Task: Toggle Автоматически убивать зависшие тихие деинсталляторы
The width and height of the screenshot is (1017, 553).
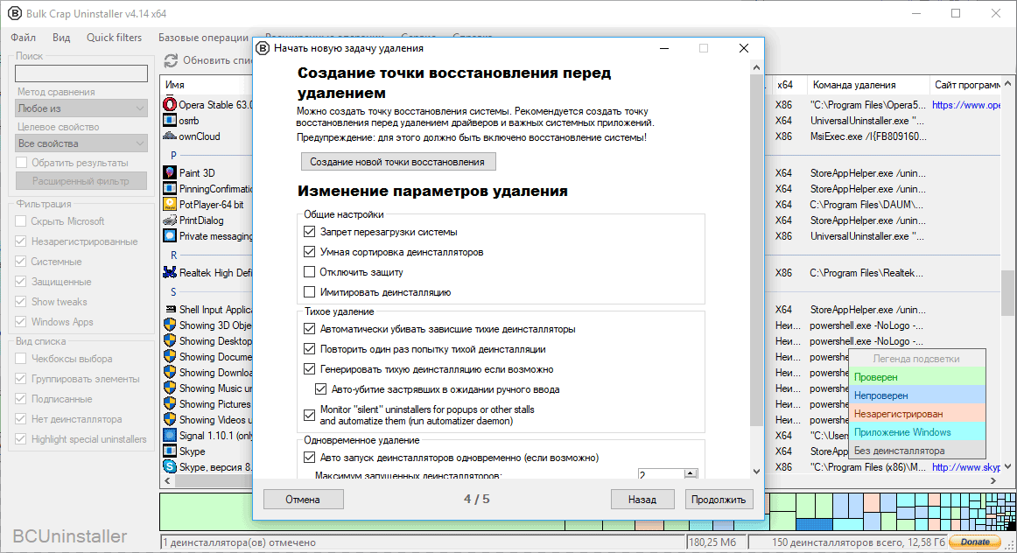Action: coord(309,329)
